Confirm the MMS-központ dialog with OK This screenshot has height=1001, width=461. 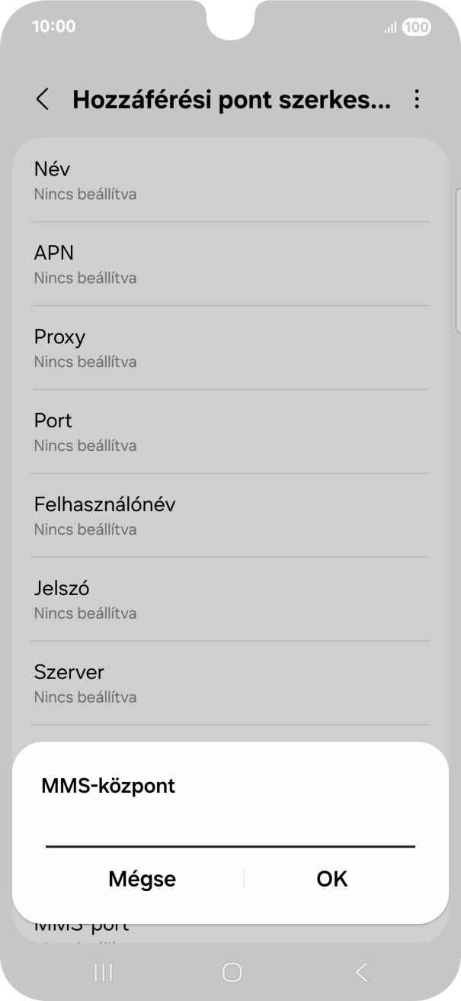(x=331, y=878)
